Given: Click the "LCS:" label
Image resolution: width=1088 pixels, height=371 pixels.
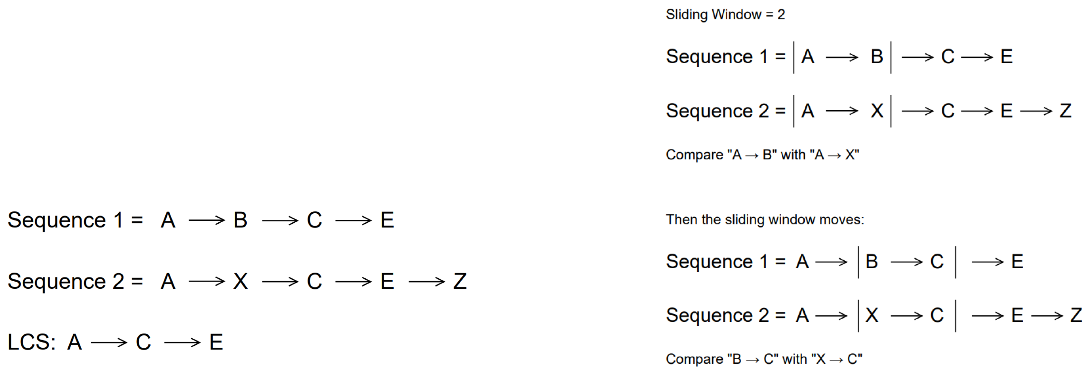Looking at the screenshot, I should point(31,342).
